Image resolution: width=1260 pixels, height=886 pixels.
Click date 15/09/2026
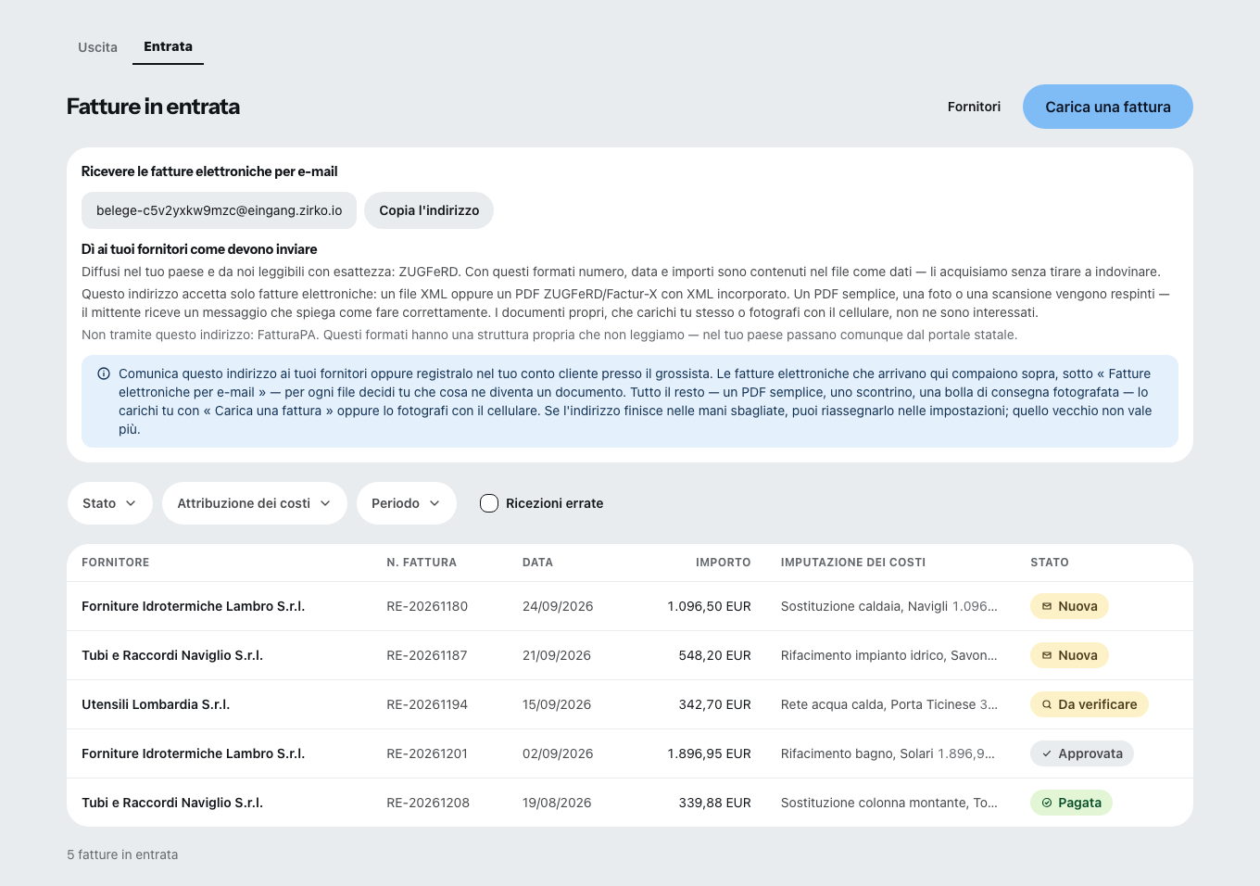point(557,704)
